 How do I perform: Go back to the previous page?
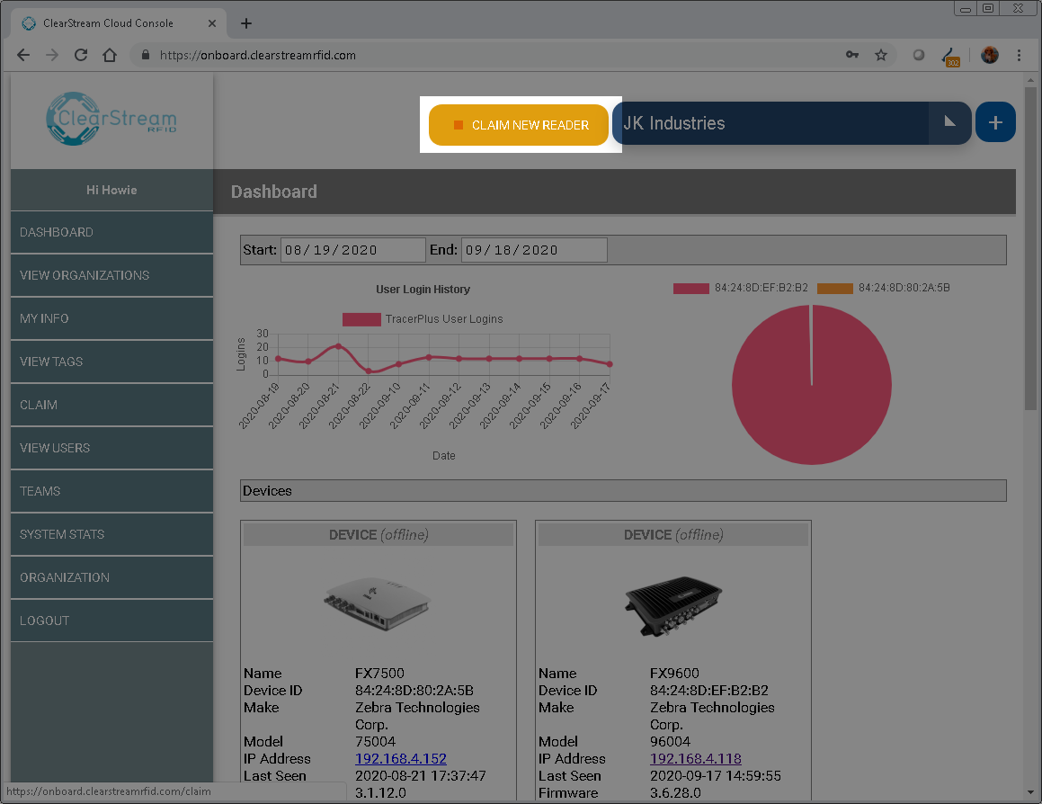click(x=23, y=55)
